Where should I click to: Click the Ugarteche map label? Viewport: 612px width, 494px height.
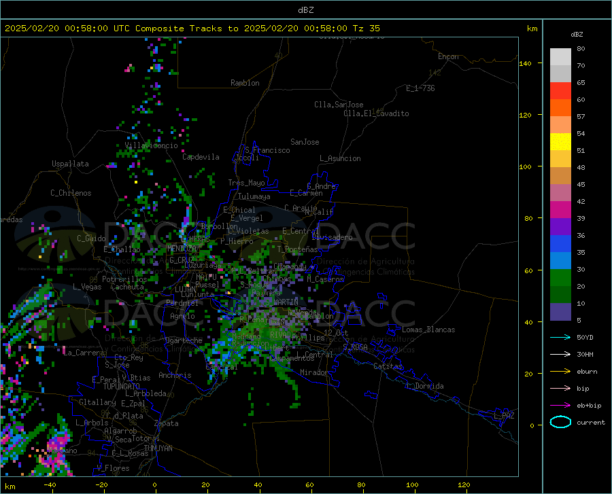click(x=184, y=340)
